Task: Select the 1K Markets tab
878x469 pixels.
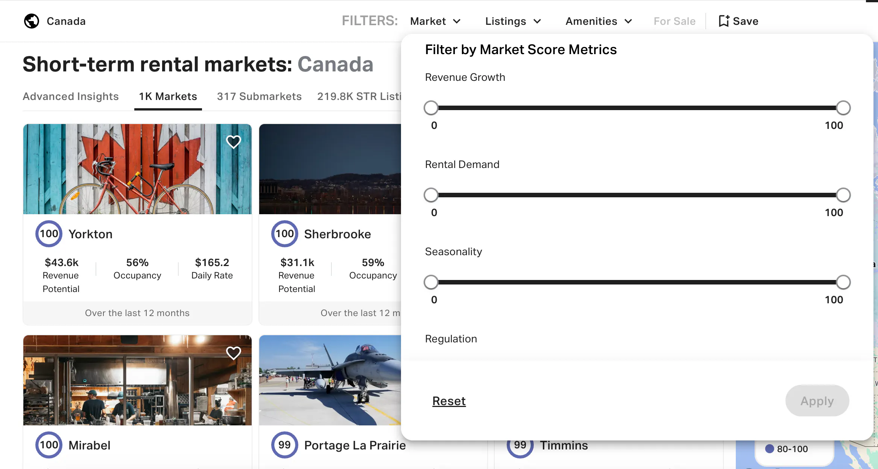Action: click(168, 97)
